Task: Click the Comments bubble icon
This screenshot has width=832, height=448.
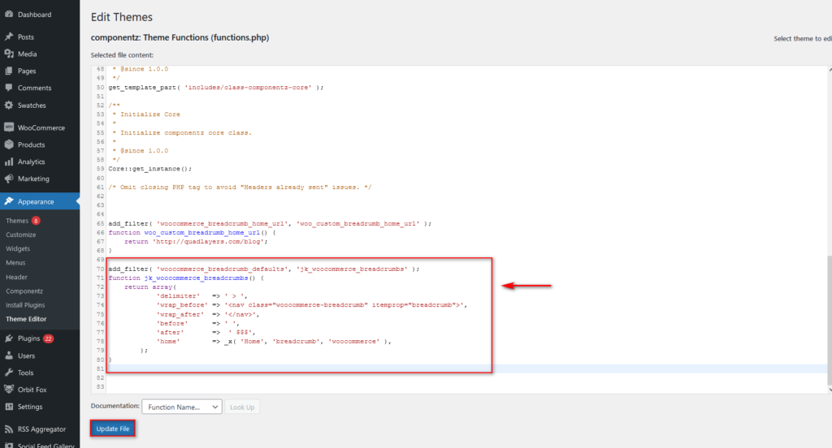Action: (x=9, y=88)
